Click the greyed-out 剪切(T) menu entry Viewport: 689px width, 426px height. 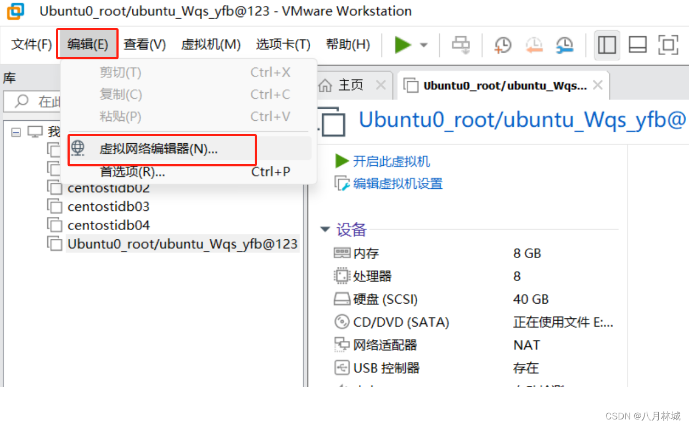[188, 72]
